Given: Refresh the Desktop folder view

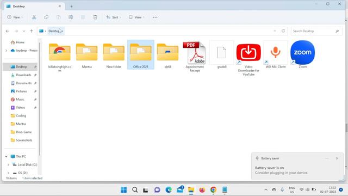Looking at the screenshot, I should click(x=283, y=31).
